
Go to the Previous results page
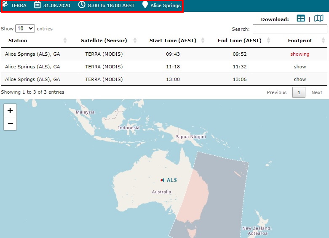coord(276,92)
